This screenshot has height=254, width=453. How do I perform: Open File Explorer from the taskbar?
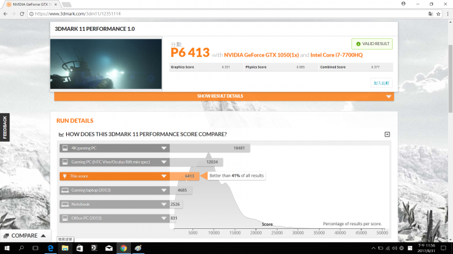click(x=65, y=248)
